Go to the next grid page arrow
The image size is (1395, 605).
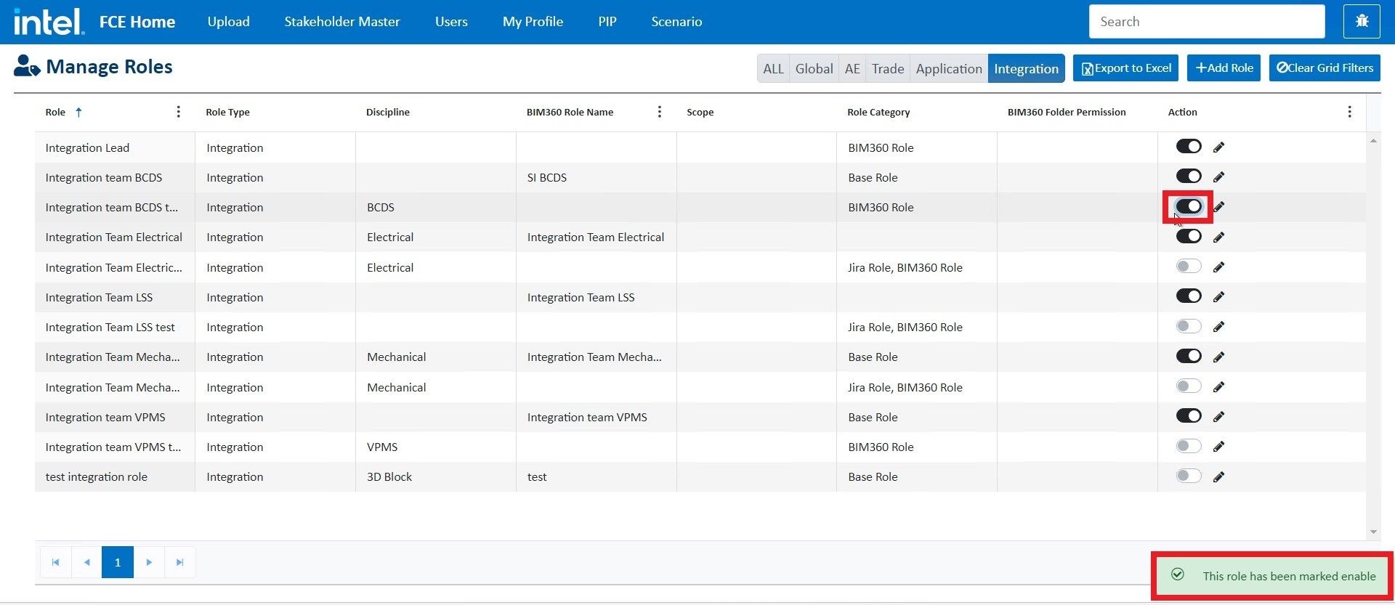[x=149, y=562]
